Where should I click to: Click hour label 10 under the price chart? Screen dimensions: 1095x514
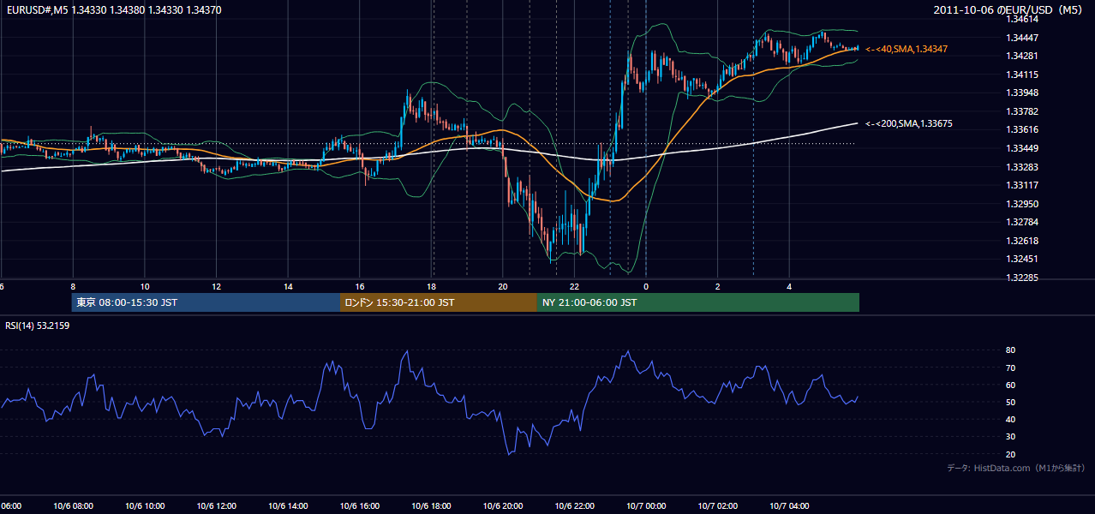click(145, 286)
